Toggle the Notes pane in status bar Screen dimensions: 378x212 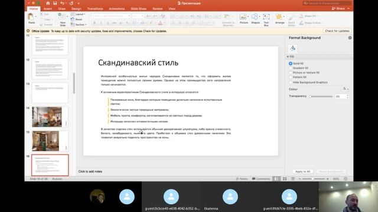(x=242, y=179)
